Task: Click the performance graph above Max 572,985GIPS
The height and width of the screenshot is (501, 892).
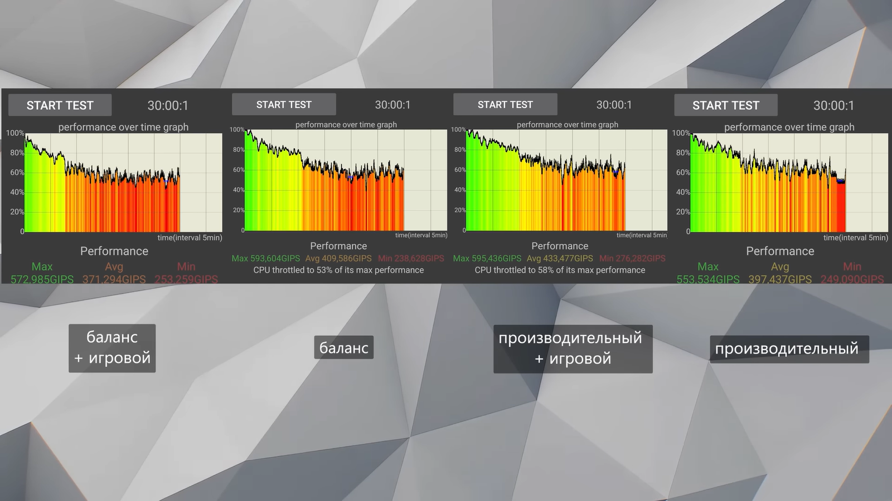Action: coord(123,183)
